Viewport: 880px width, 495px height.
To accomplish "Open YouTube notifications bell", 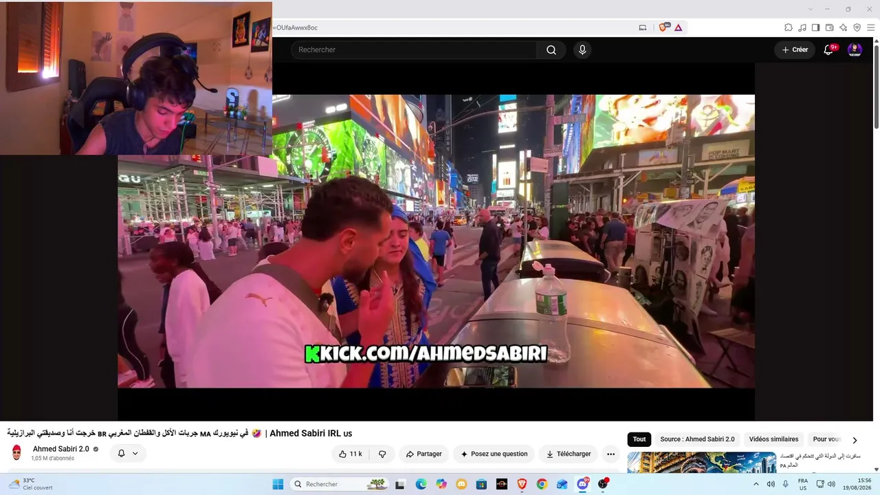I will click(x=828, y=49).
